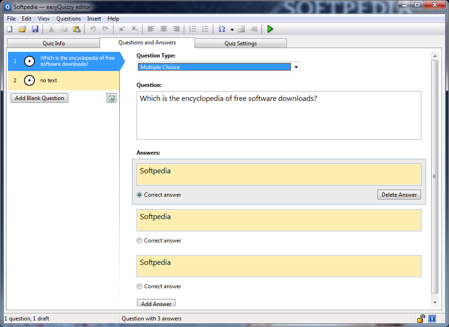Center-align the text
This screenshot has height=327, width=449.
coord(164,29)
